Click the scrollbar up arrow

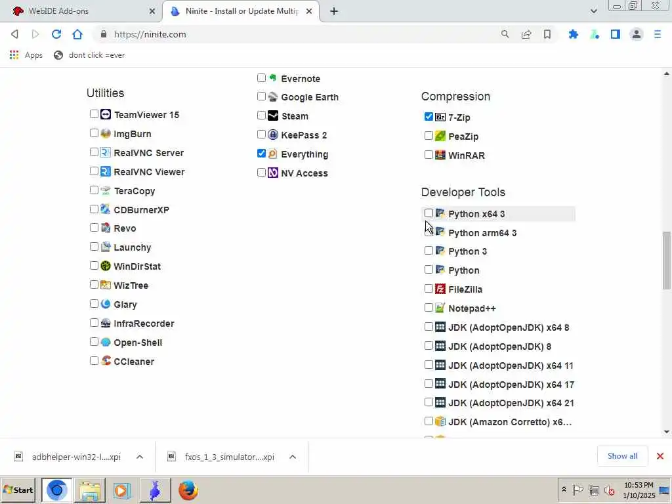coord(667,73)
